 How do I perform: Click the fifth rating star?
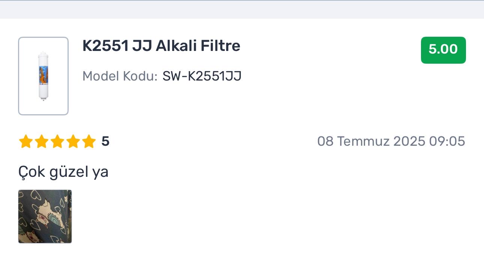(89, 142)
